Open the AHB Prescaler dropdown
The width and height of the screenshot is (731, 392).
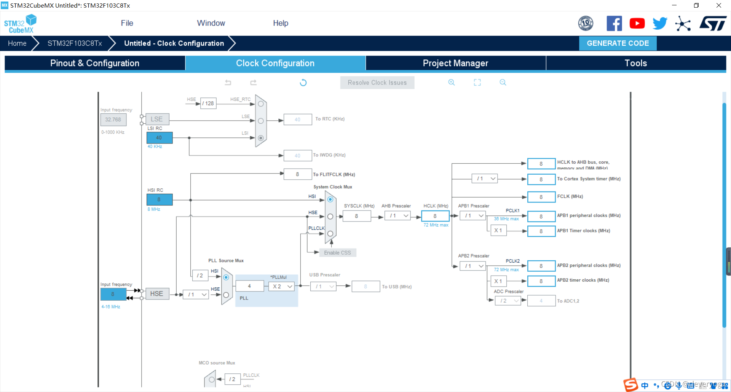click(x=397, y=216)
